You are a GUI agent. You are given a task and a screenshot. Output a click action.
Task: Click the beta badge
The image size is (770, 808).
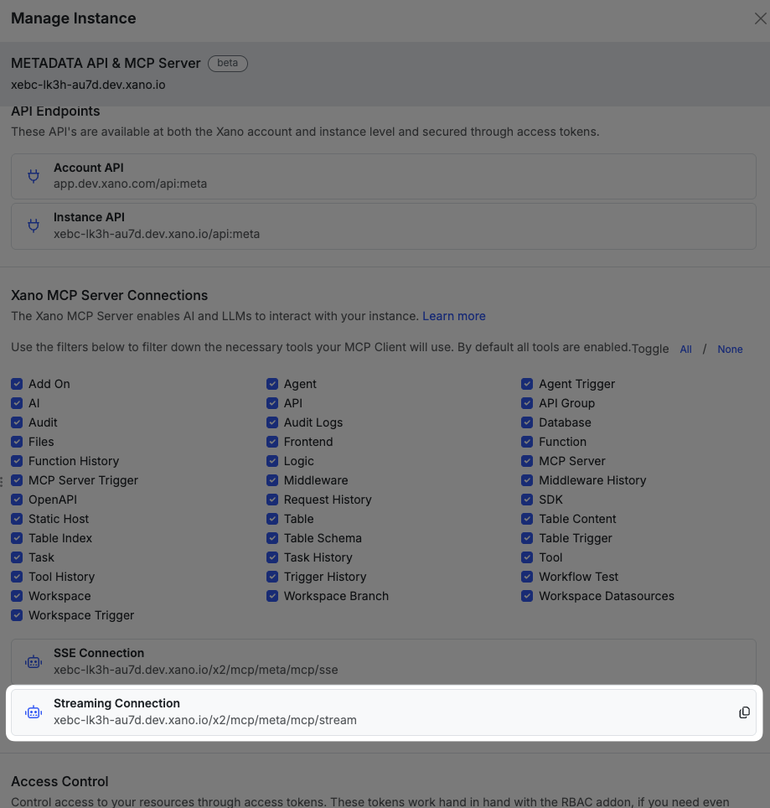coord(228,63)
